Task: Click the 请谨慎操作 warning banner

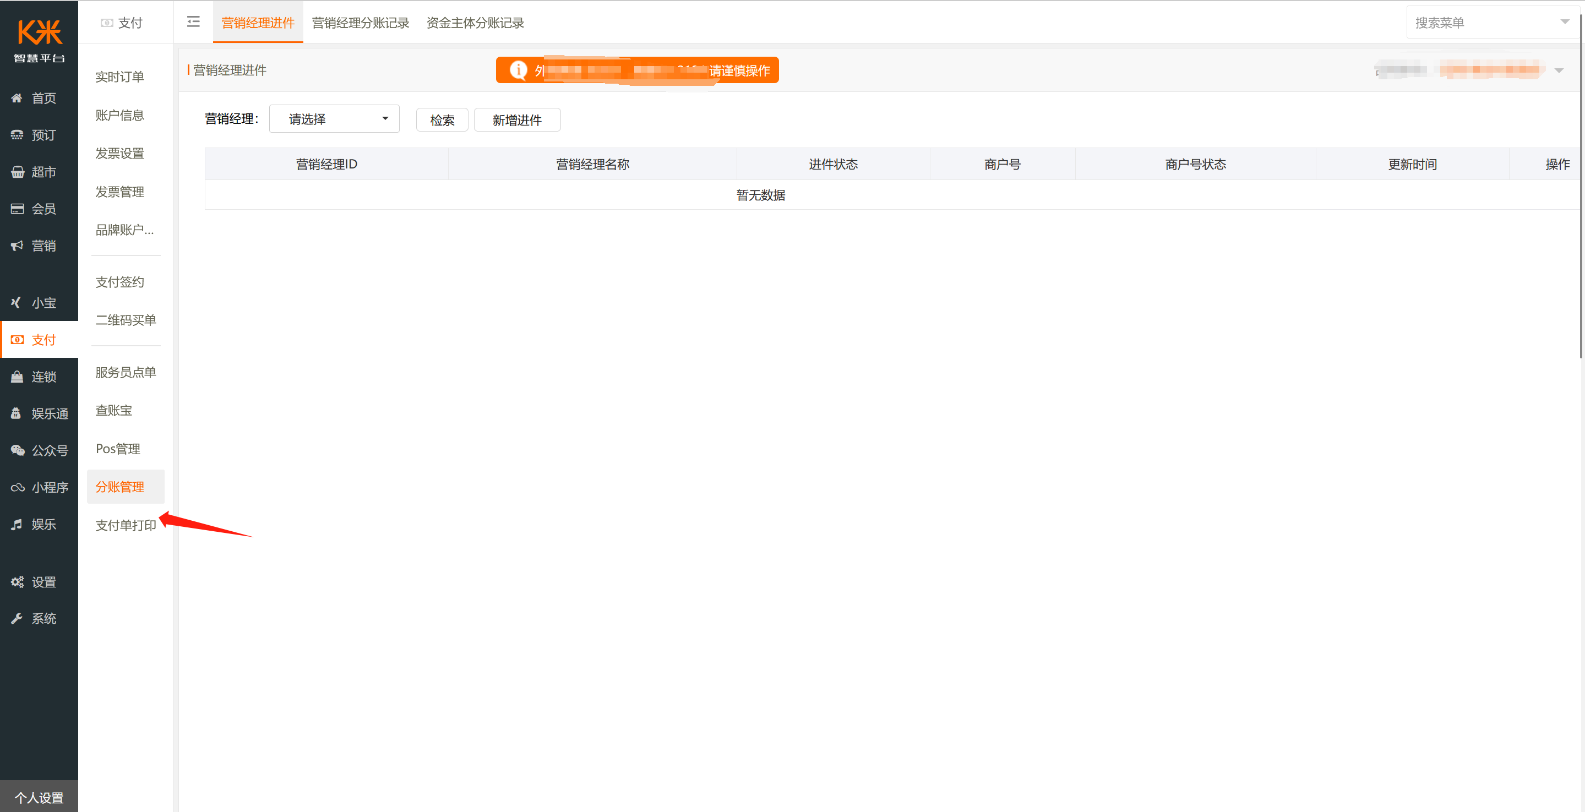Action: 637,70
